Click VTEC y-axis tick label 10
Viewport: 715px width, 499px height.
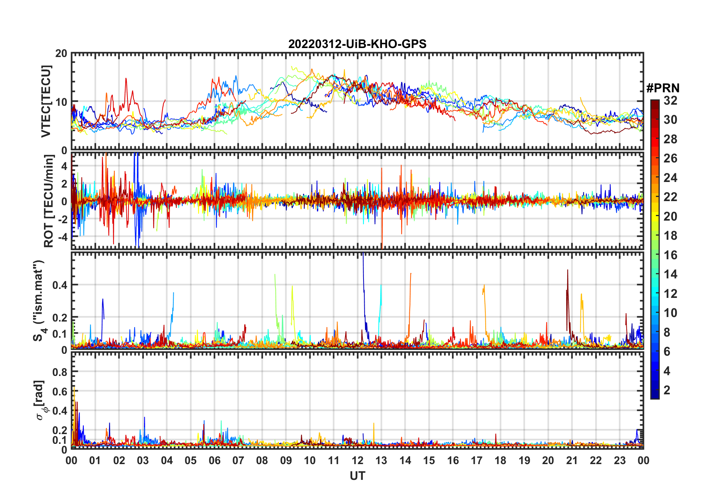point(61,102)
